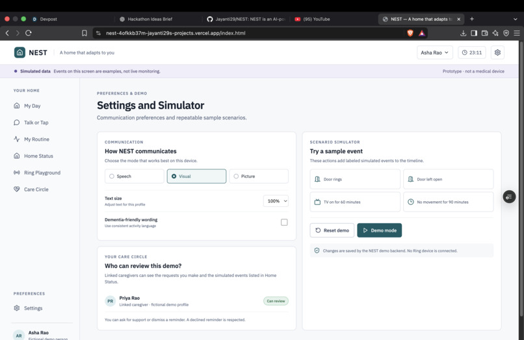
Task: Select the Picture communication mode
Action: tap(259, 176)
